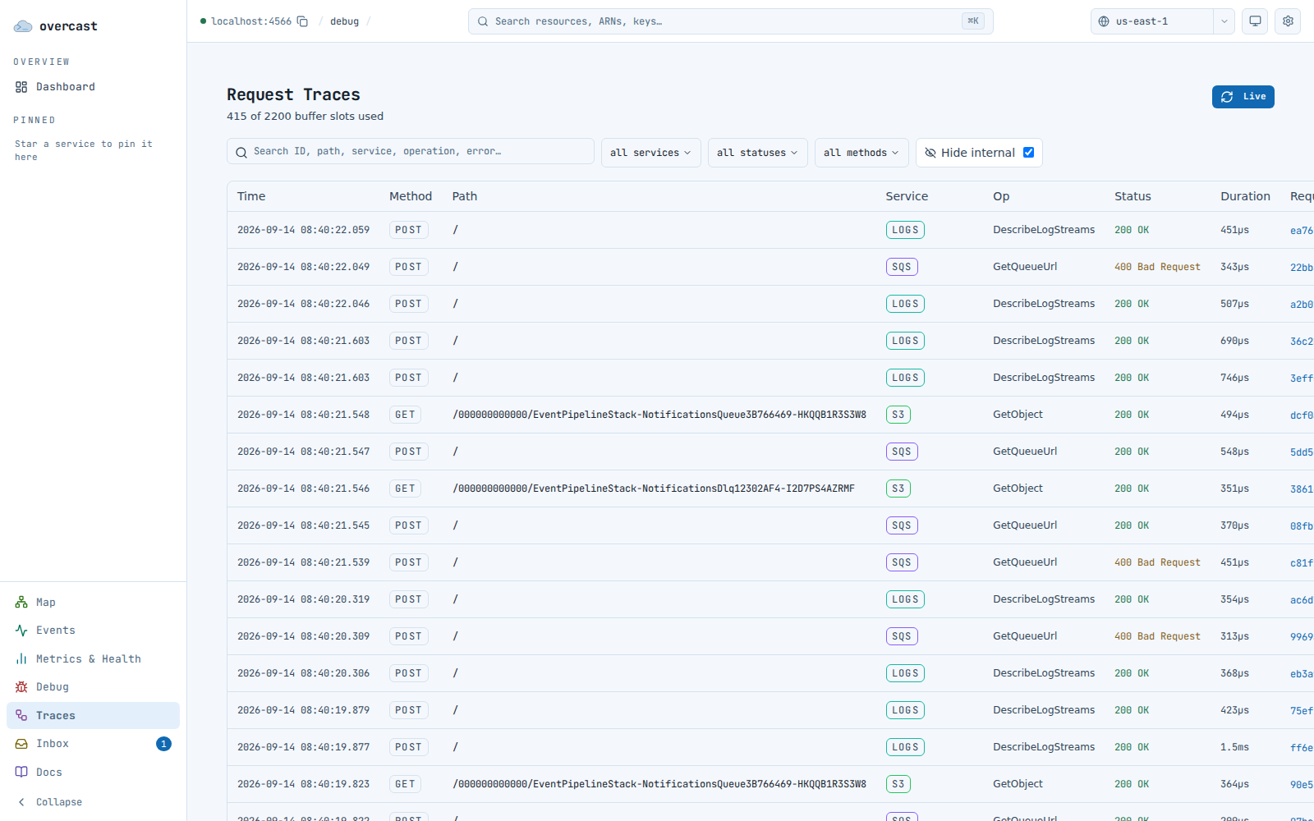Open the all statuses filter
This screenshot has height=821, width=1314.
757,153
